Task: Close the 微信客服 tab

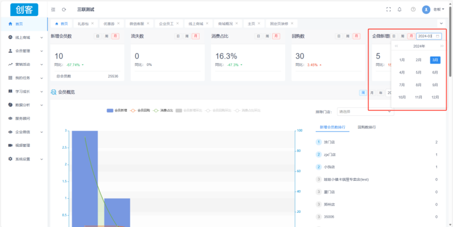Action: (148, 23)
